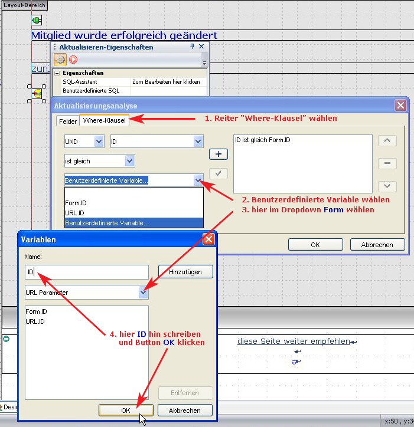Collapse the Eigenschaften section
This screenshot has height=427, width=414.
tap(57, 73)
